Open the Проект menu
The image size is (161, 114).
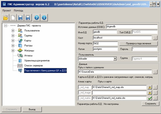coord(7,11)
